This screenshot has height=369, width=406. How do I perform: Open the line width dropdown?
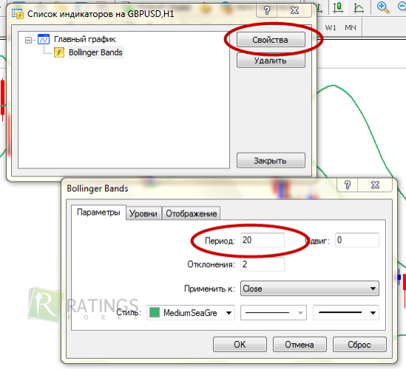click(346, 313)
